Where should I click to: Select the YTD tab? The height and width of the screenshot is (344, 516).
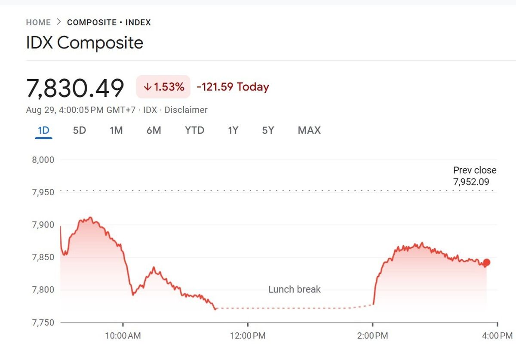(x=194, y=130)
